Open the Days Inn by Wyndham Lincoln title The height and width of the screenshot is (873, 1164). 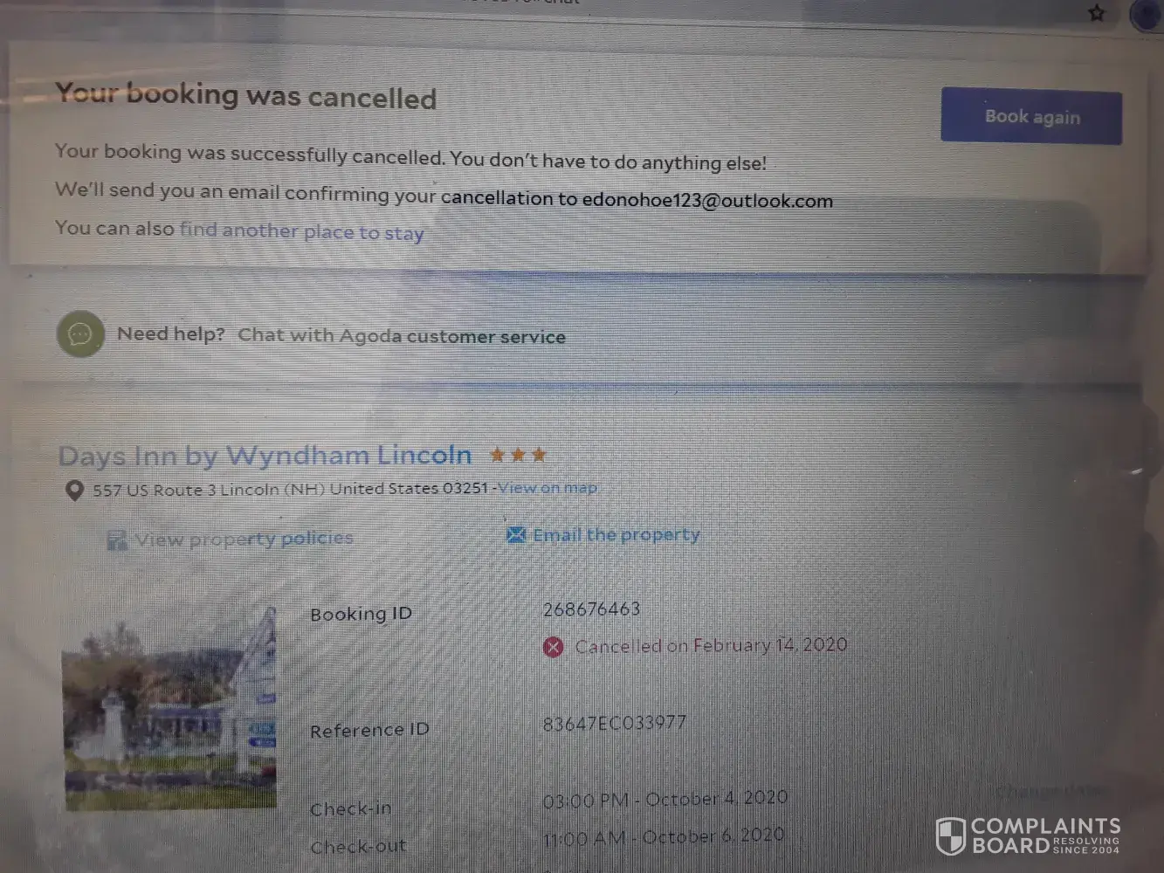265,455
